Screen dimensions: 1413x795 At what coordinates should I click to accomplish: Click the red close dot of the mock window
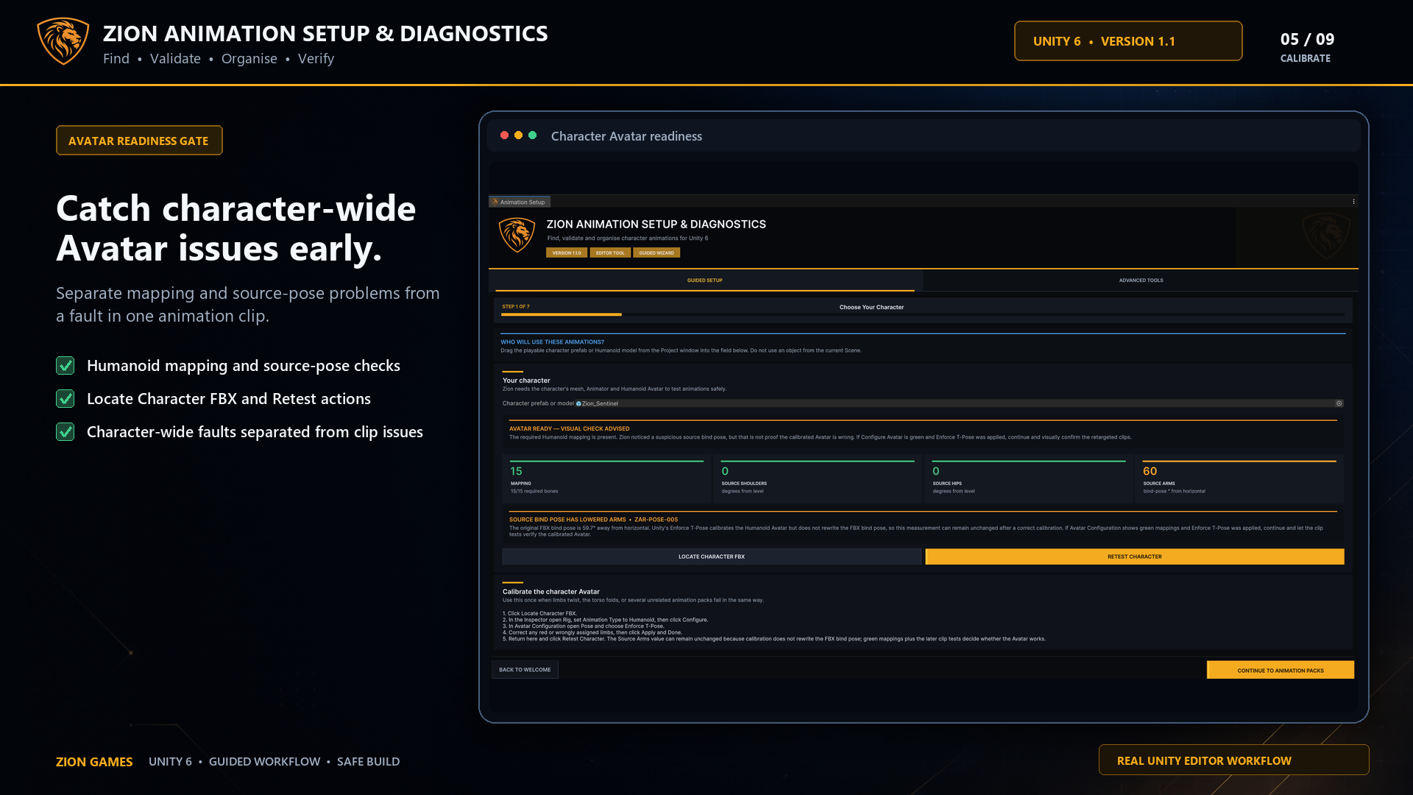(504, 135)
